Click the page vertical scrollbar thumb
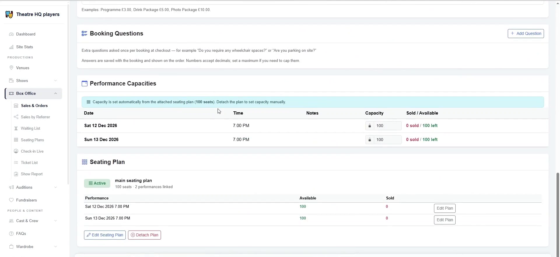The height and width of the screenshot is (257, 560). click(x=558, y=215)
